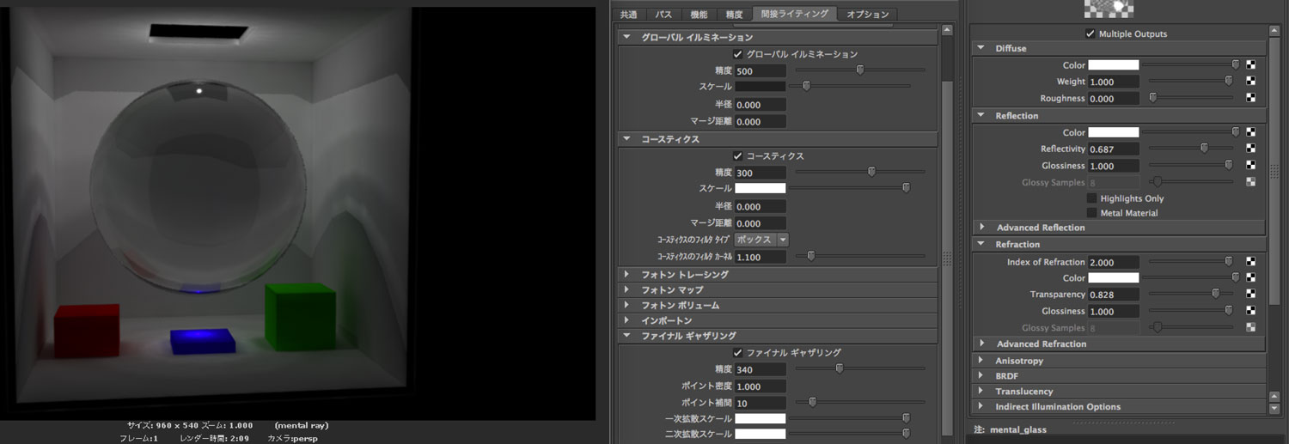The height and width of the screenshot is (444, 1289).
Task: Click the Diffuse Color swatch
Action: 1114,64
